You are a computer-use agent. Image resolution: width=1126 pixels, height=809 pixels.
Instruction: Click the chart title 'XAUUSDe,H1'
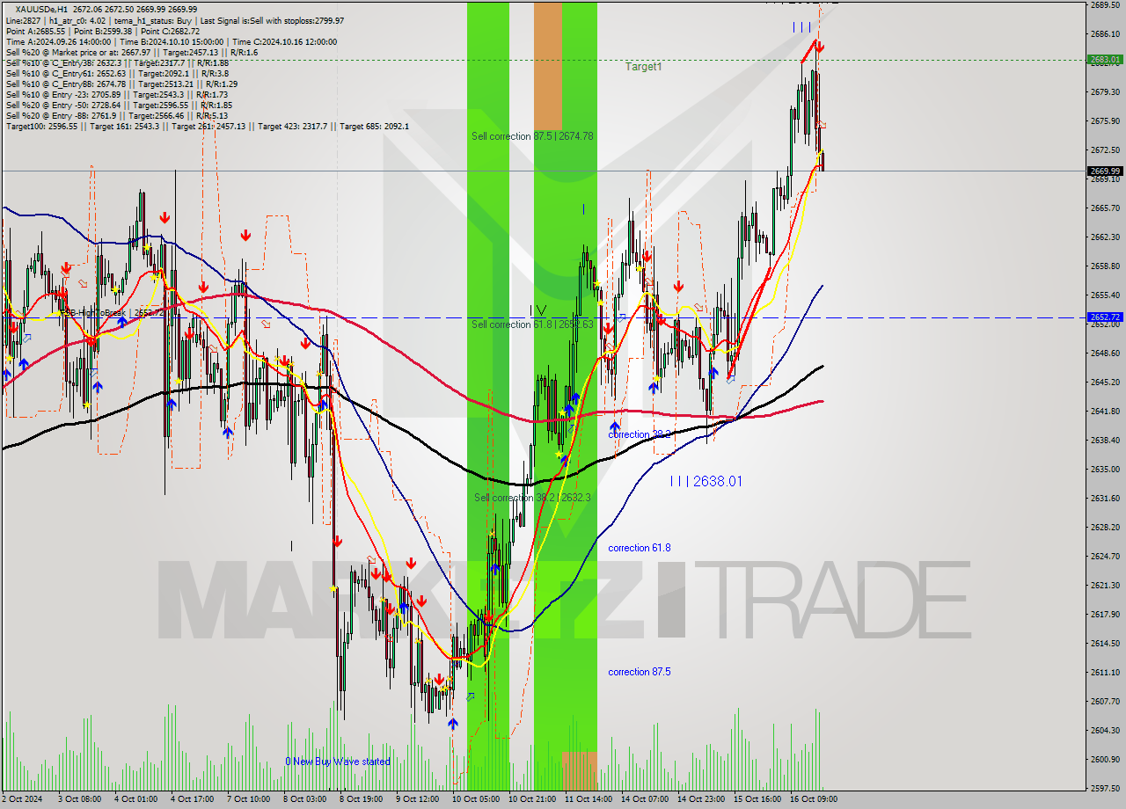tap(40, 9)
